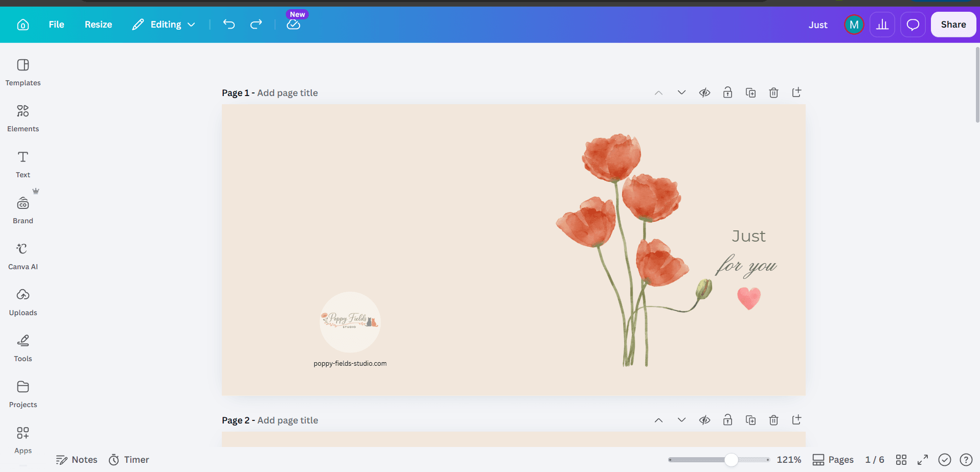The image size is (980, 472).
Task: Enter fullscreen present mode
Action: point(923,460)
